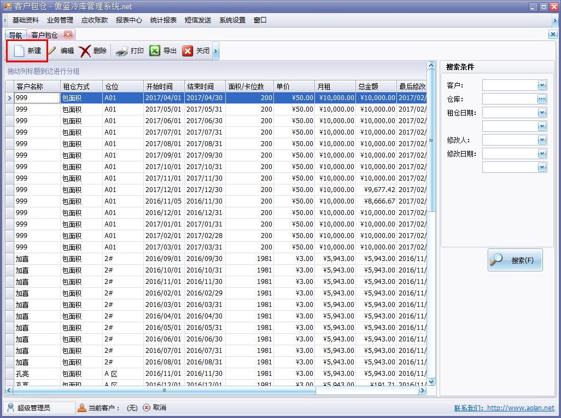Image resolution: width=561 pixels, height=418 pixels.
Task: Open the 客户 dropdown in search panel
Action: point(542,85)
